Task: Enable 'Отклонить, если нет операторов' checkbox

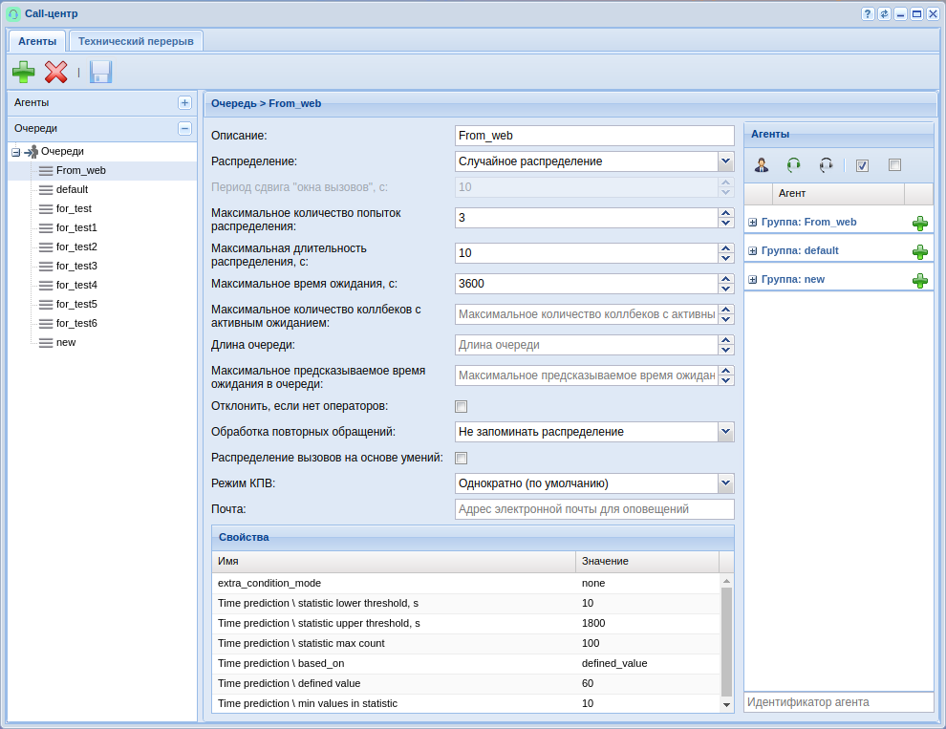Action: 462,406
